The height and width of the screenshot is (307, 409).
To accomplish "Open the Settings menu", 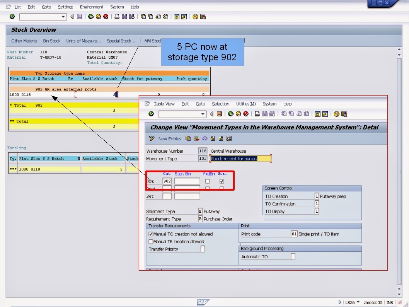I will click(x=65, y=7).
